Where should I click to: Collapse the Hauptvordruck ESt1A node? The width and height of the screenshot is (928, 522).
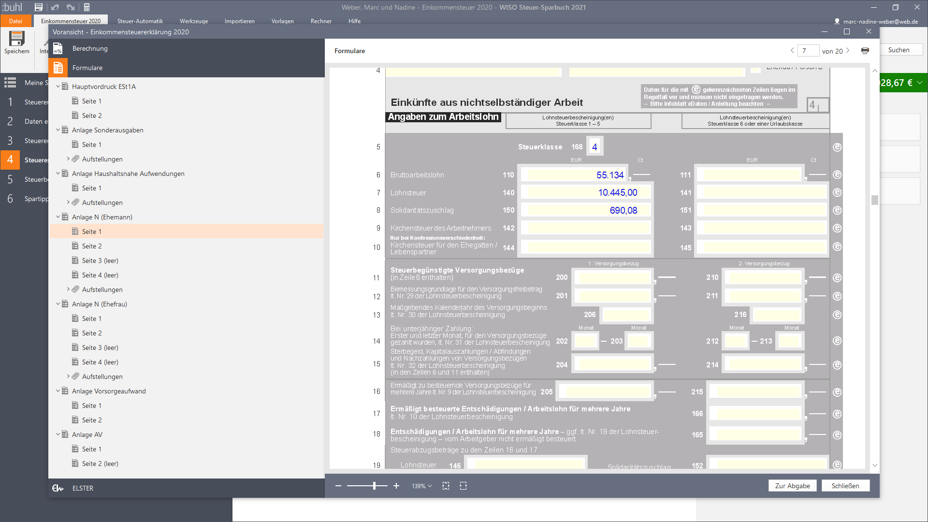tap(58, 87)
